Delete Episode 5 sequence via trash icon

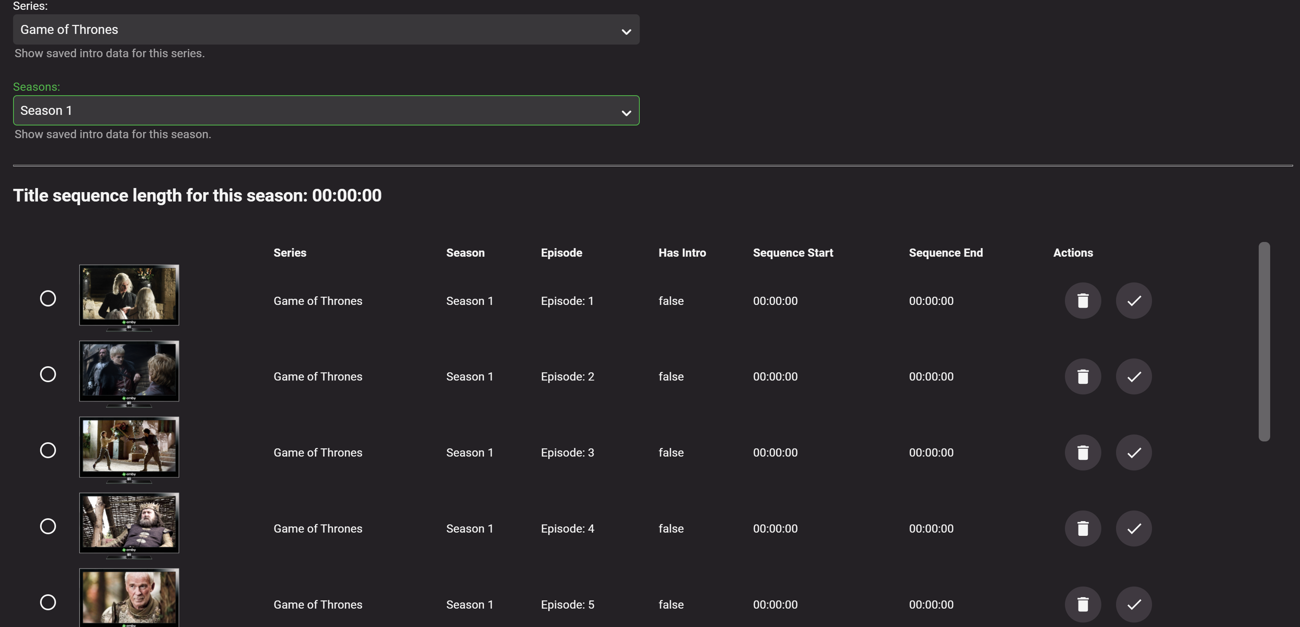[x=1083, y=604]
